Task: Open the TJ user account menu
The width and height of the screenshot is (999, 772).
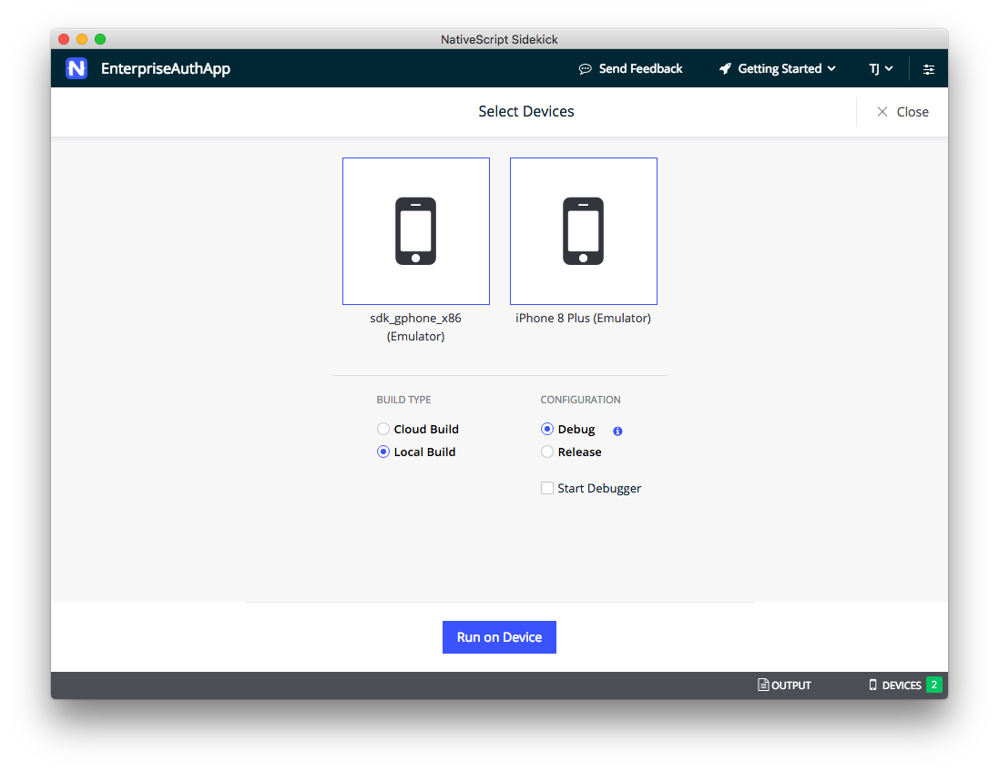Action: point(881,69)
